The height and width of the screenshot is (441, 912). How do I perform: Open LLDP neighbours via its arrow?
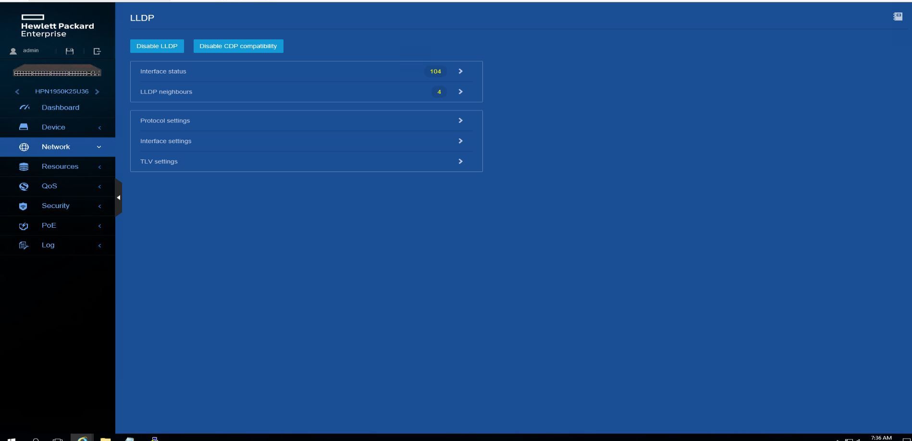coord(460,92)
